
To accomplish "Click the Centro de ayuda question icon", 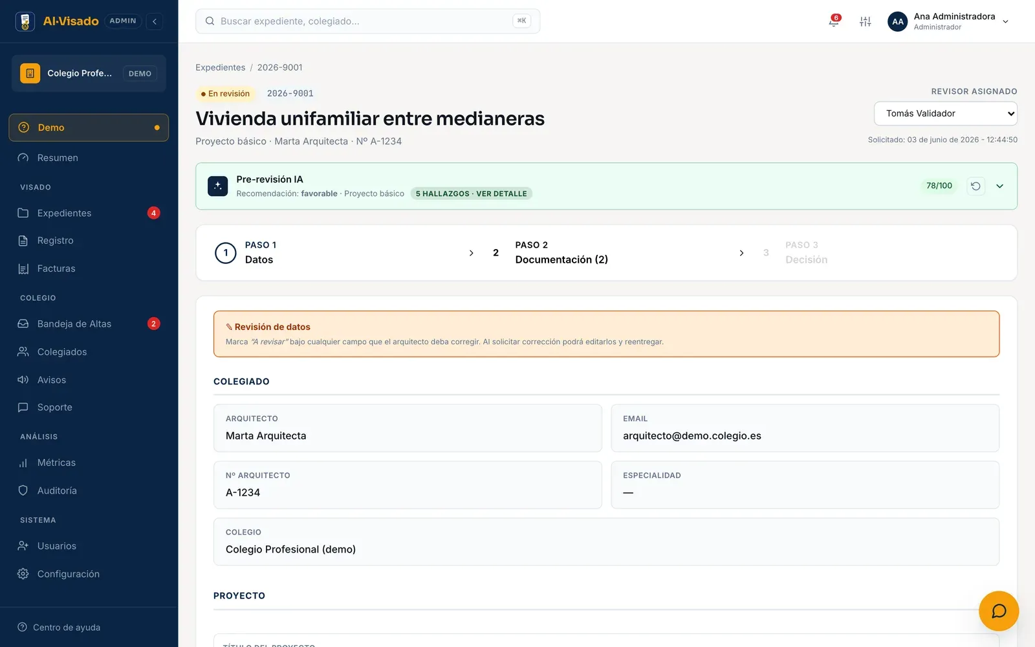I will pyautogui.click(x=22, y=627).
